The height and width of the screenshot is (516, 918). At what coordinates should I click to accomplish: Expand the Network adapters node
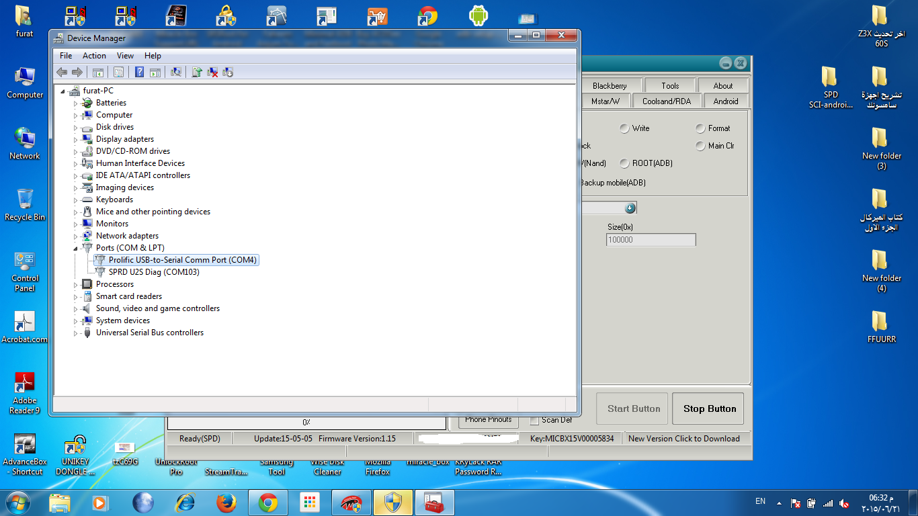[76, 236]
